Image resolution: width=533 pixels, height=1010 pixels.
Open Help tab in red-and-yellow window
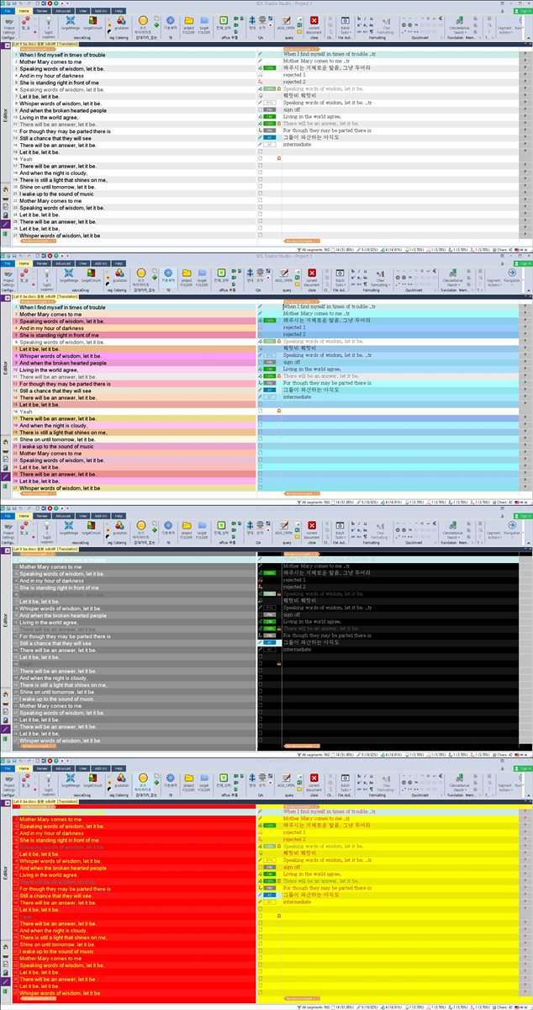119,768
